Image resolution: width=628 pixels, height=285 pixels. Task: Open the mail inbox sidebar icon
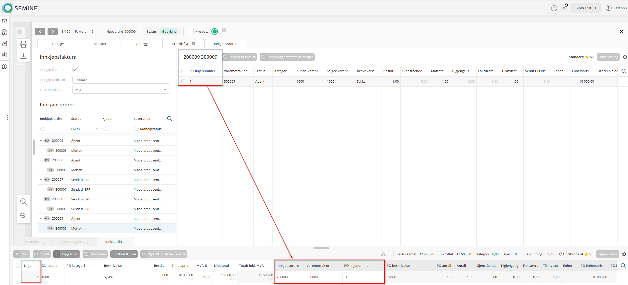pos(5,21)
